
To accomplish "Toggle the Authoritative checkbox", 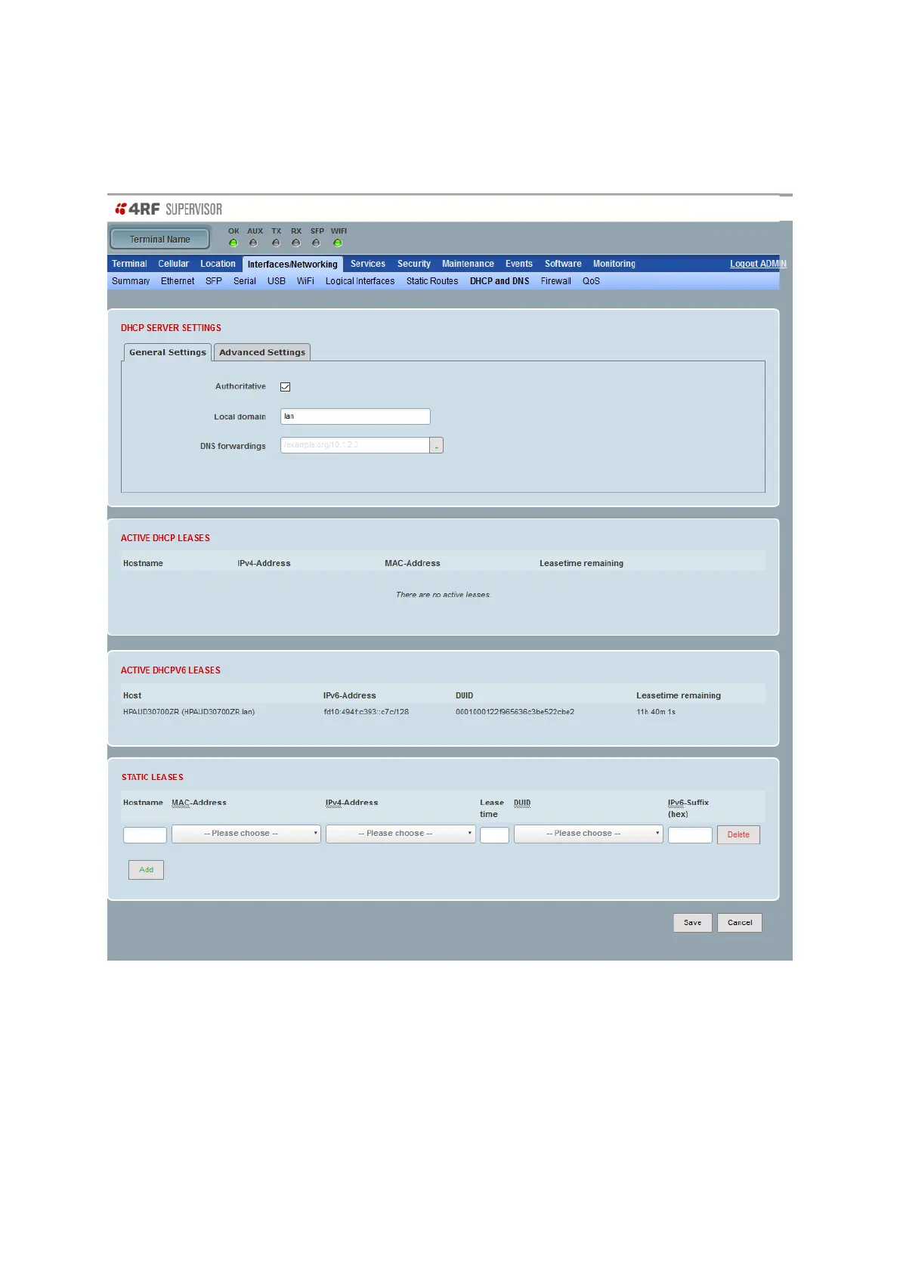I will click(x=286, y=387).
